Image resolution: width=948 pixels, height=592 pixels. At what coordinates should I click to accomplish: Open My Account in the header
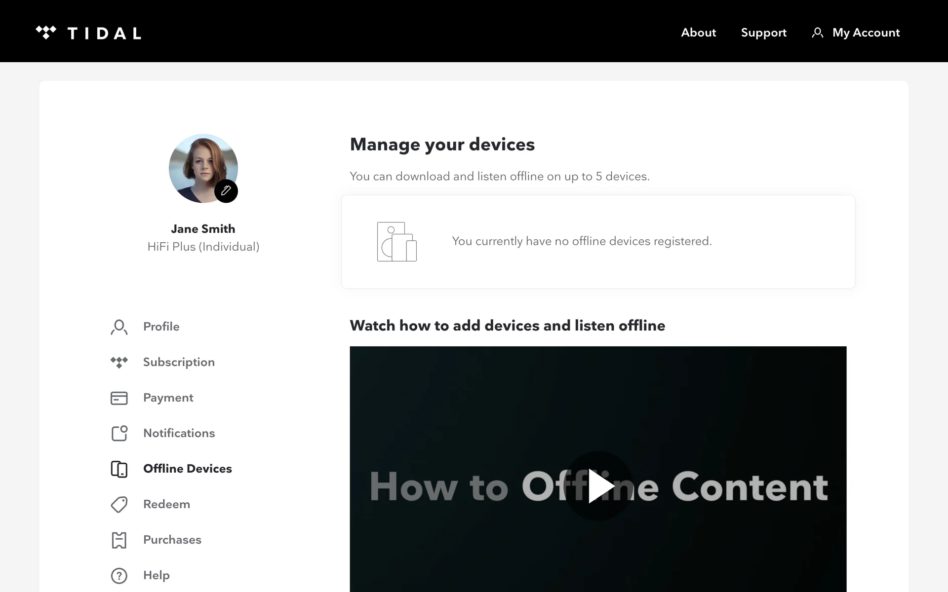click(x=866, y=33)
